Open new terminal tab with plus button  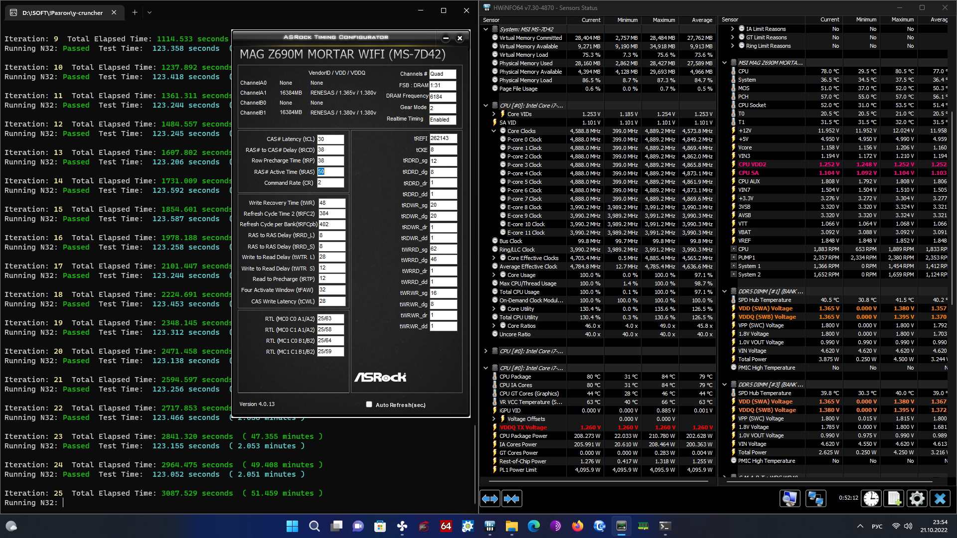pyautogui.click(x=135, y=12)
